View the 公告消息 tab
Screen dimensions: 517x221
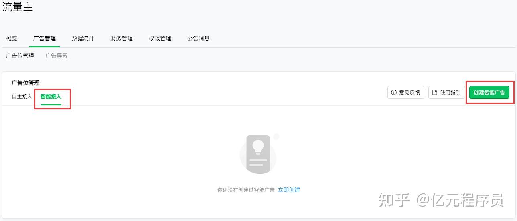tap(199, 38)
